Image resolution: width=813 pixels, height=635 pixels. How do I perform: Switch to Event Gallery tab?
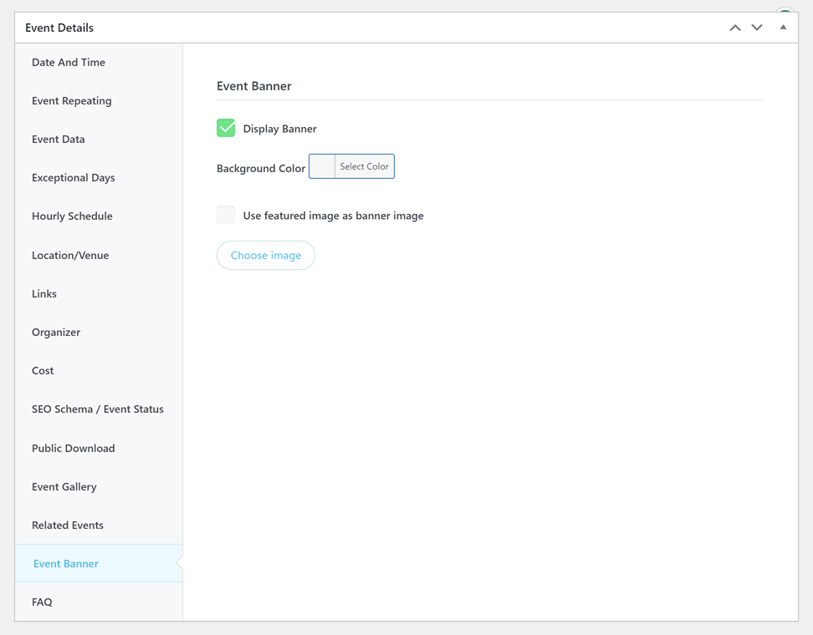click(x=64, y=486)
